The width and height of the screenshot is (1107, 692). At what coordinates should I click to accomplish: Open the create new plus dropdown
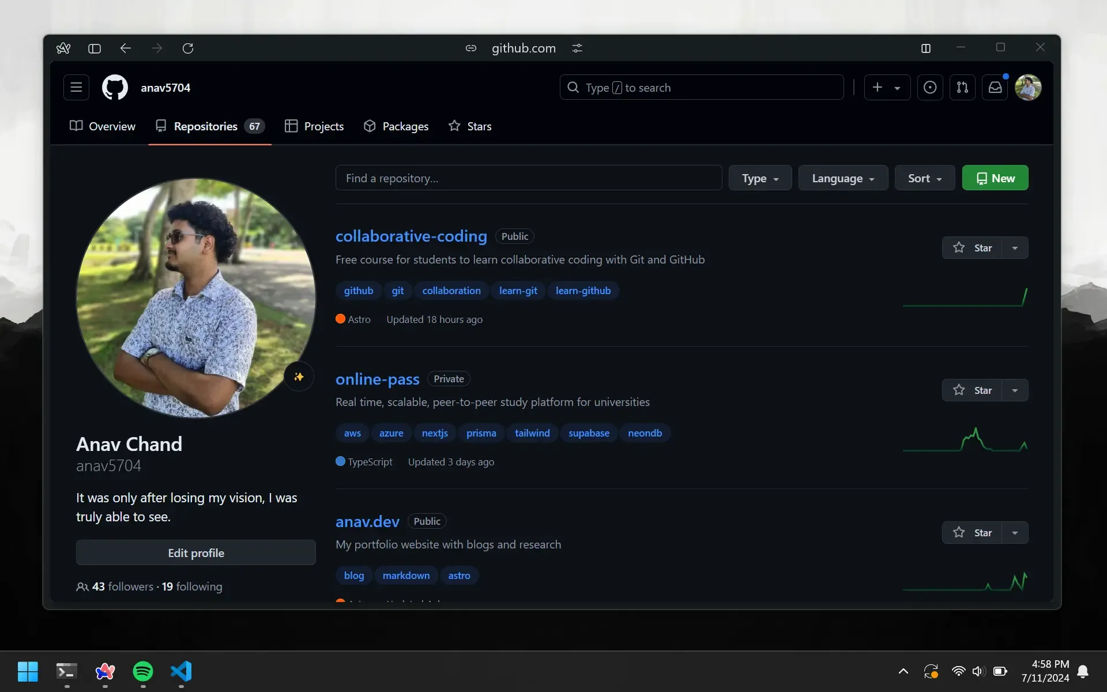tap(887, 87)
